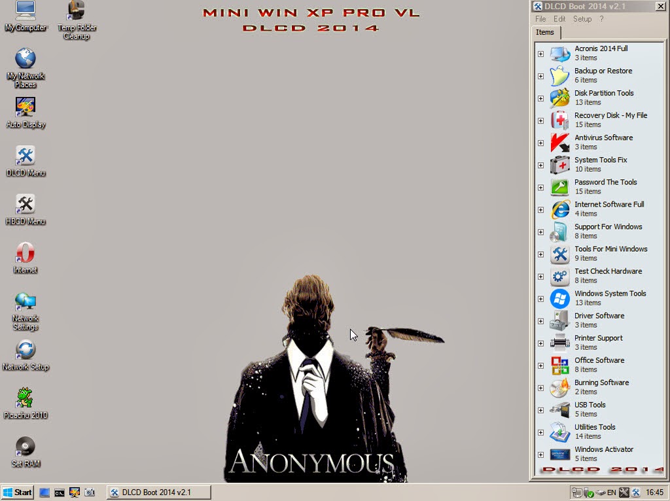Click the Office Software icon
The height and width of the screenshot is (501, 670).
tap(560, 365)
